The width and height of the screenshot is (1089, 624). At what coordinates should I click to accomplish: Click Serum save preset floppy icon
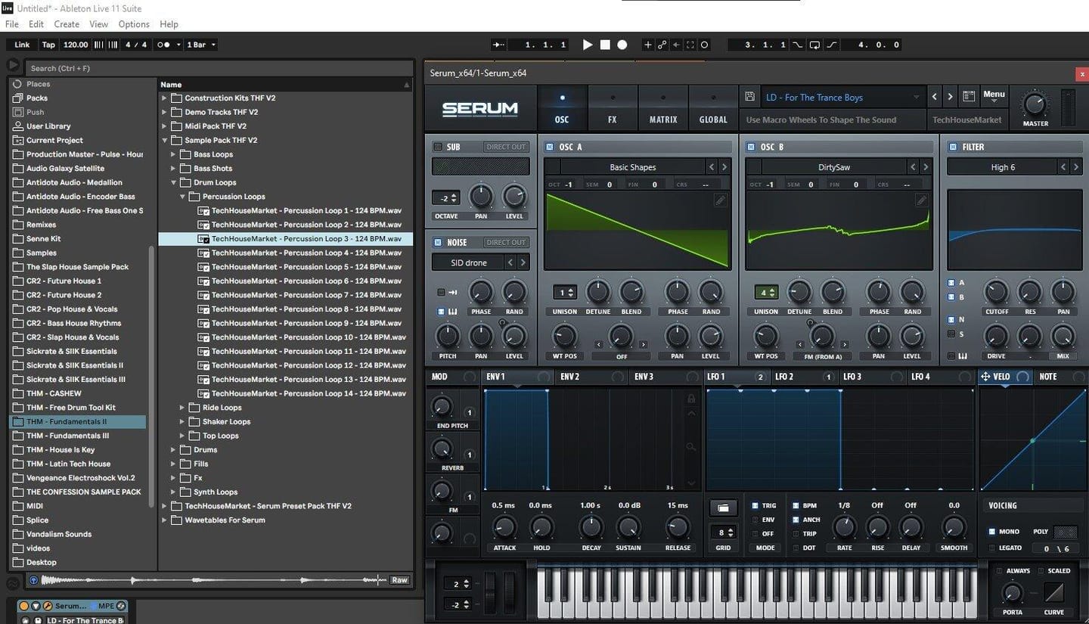tap(749, 97)
